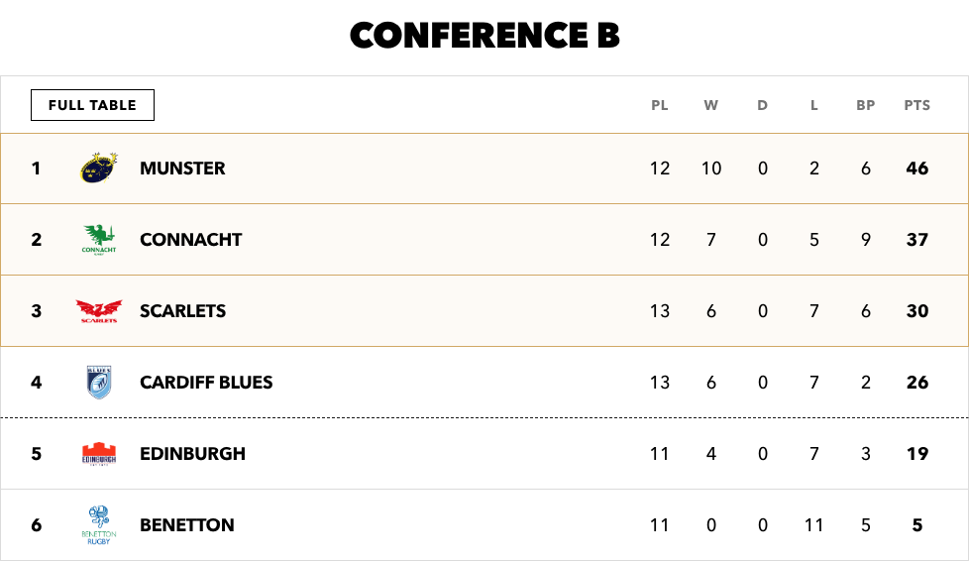Screen dimensions: 969x562
Task: Click the Edinburgh castle logo
Action: (99, 454)
